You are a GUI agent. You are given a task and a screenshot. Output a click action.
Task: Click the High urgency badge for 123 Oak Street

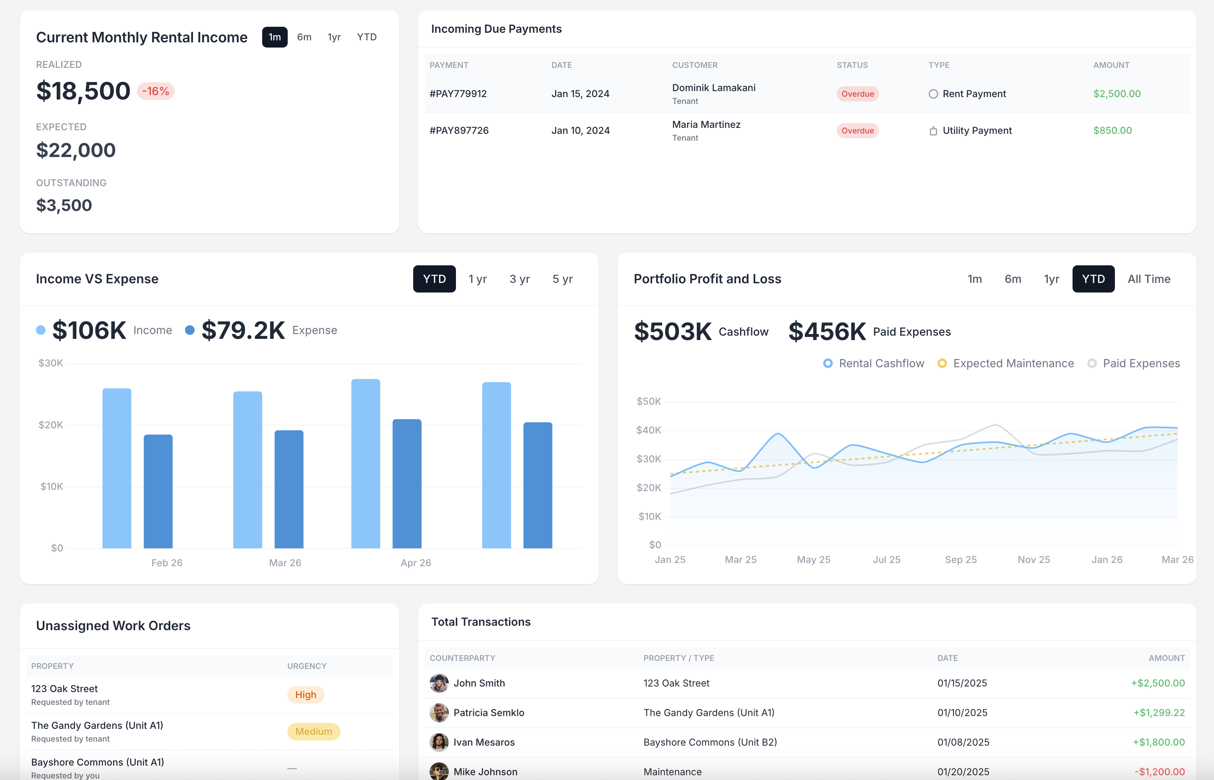click(x=305, y=694)
